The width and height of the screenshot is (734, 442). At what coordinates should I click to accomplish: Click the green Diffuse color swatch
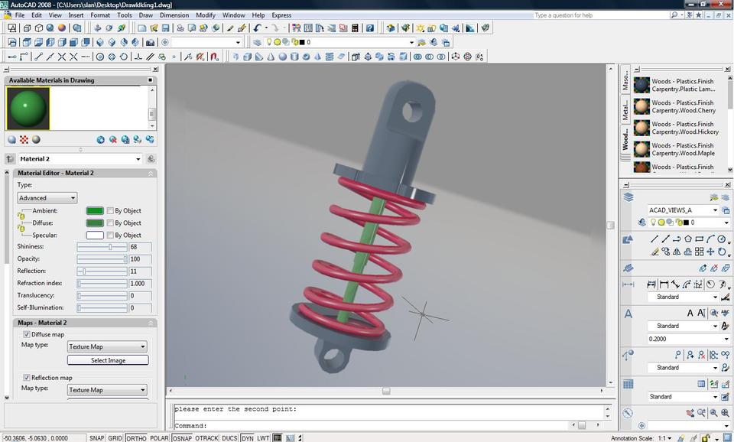coord(93,223)
